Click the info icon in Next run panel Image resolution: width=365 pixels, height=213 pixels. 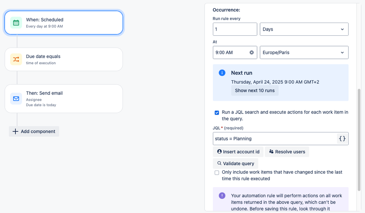pyautogui.click(x=222, y=73)
